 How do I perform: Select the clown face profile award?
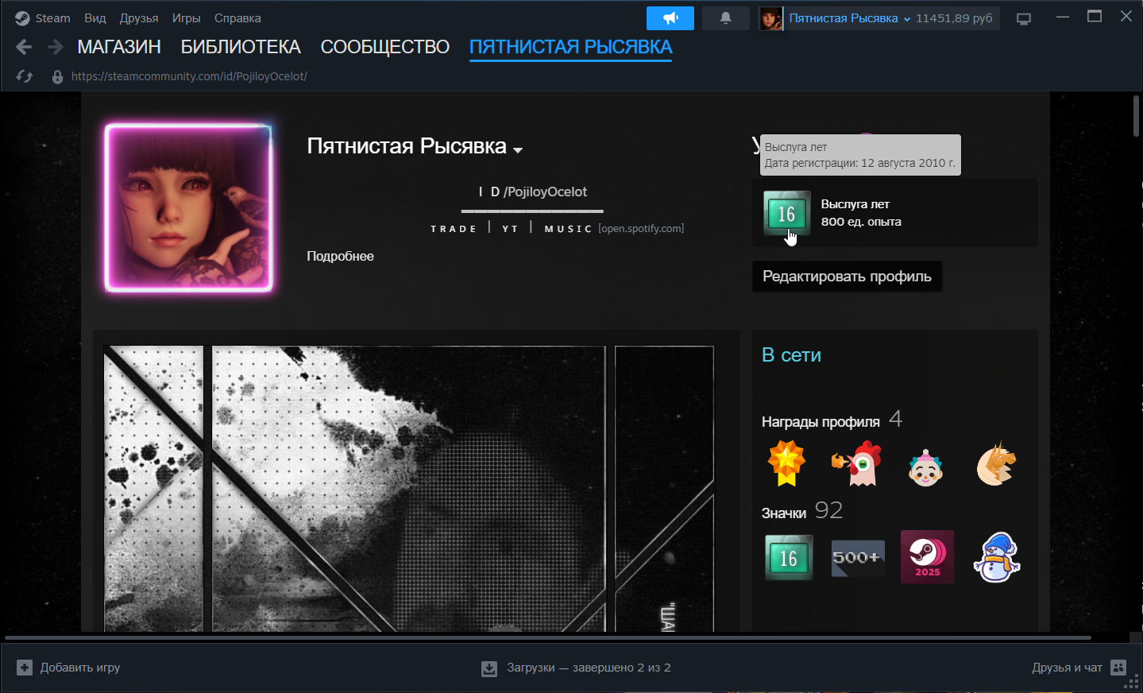pyautogui.click(x=925, y=467)
